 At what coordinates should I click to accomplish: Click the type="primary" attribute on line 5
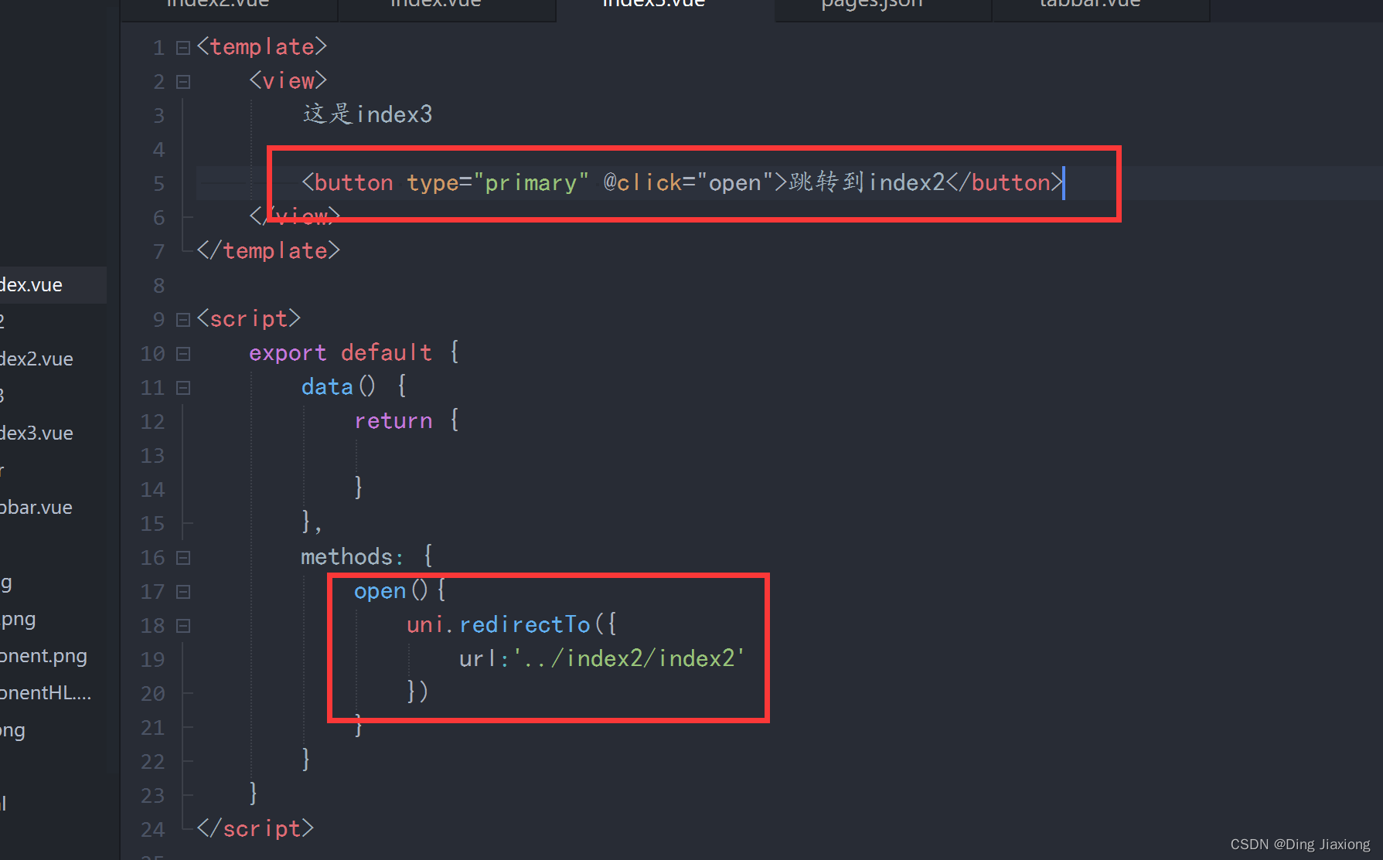click(x=498, y=183)
